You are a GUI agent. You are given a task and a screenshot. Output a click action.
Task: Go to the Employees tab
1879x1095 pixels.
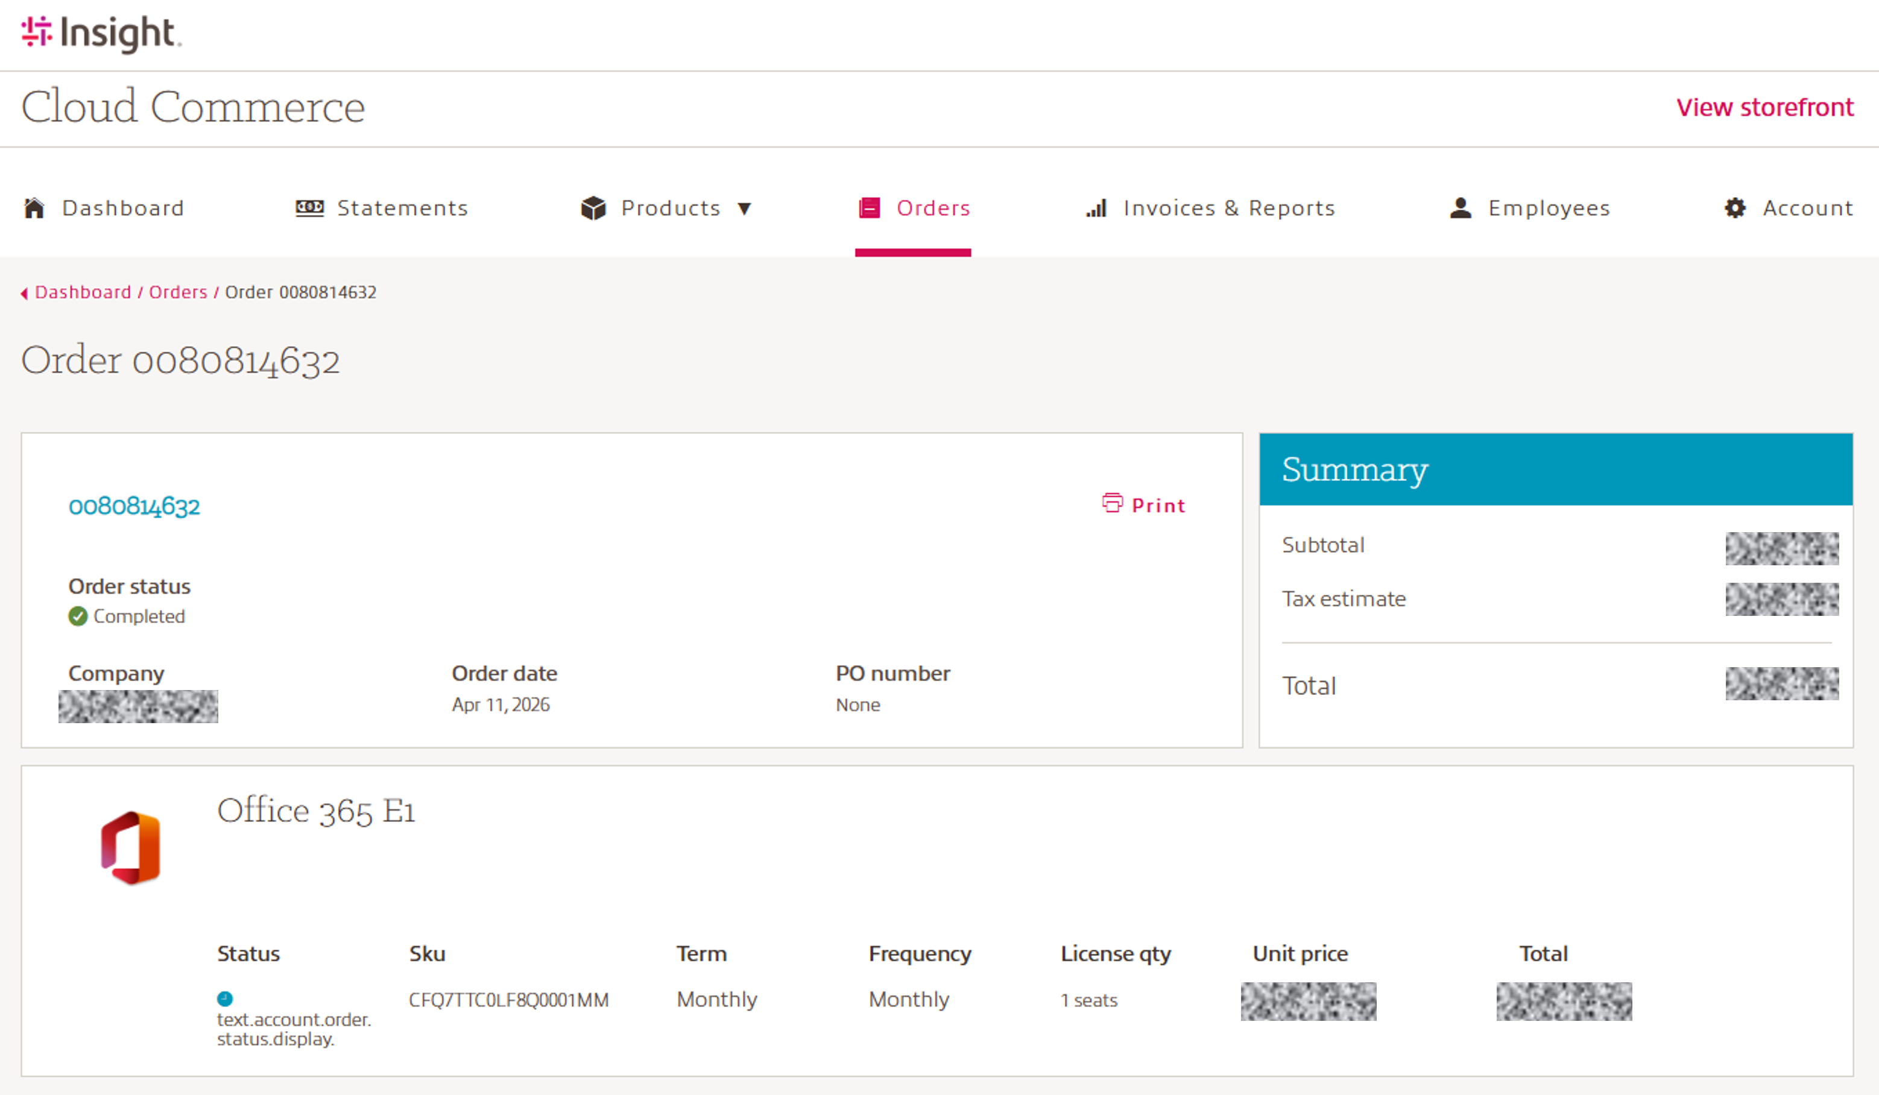1549,208
